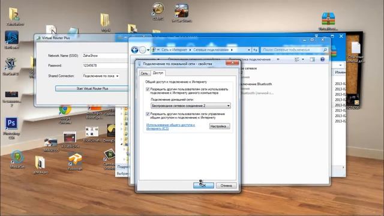Open the Help question mark icon
This screenshot has width=384, height=216.
pos(322,59)
